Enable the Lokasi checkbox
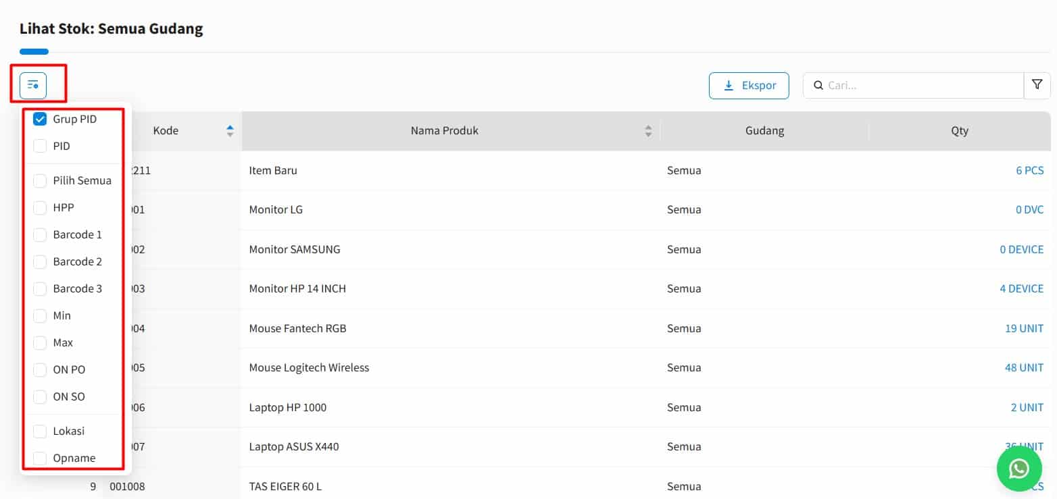 click(x=39, y=431)
